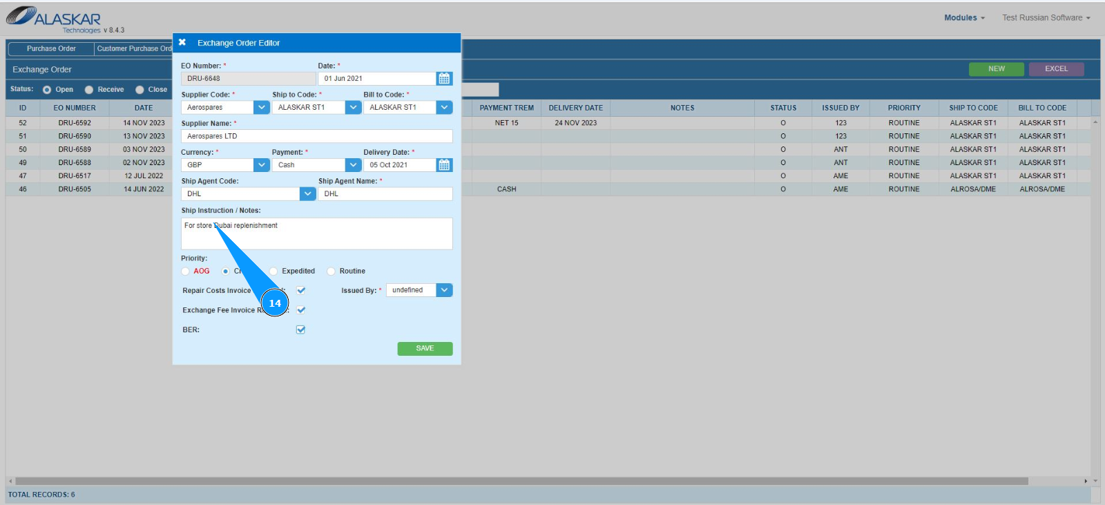Screen dimensions: 1105x505
Task: Sort by the PRIORITY column header
Action: coord(904,108)
